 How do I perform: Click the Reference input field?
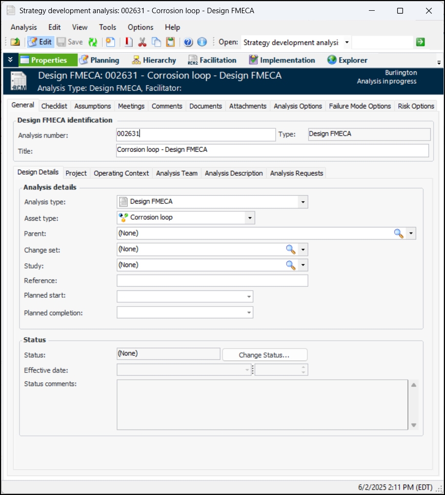pyautogui.click(x=212, y=281)
